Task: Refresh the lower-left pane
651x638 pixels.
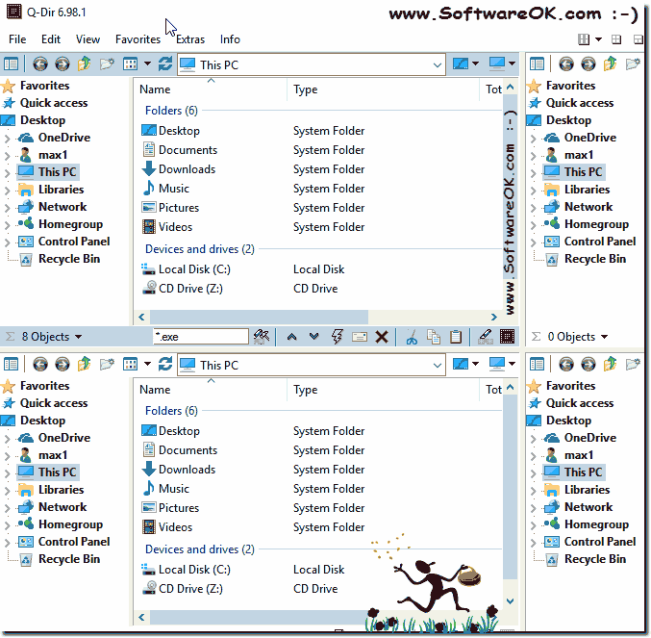Action: coord(165,365)
